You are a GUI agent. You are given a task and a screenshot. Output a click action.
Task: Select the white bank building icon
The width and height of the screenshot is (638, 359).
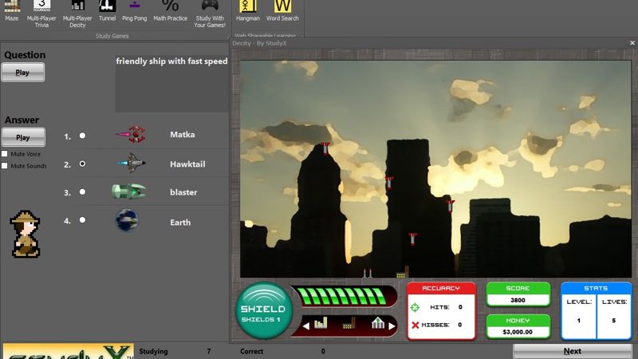tap(378, 323)
